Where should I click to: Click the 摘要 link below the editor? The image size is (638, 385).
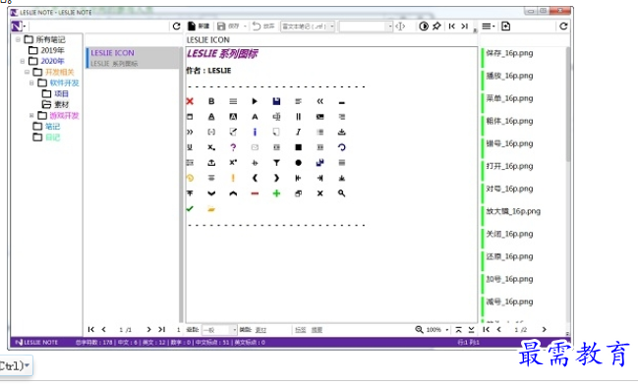click(317, 330)
